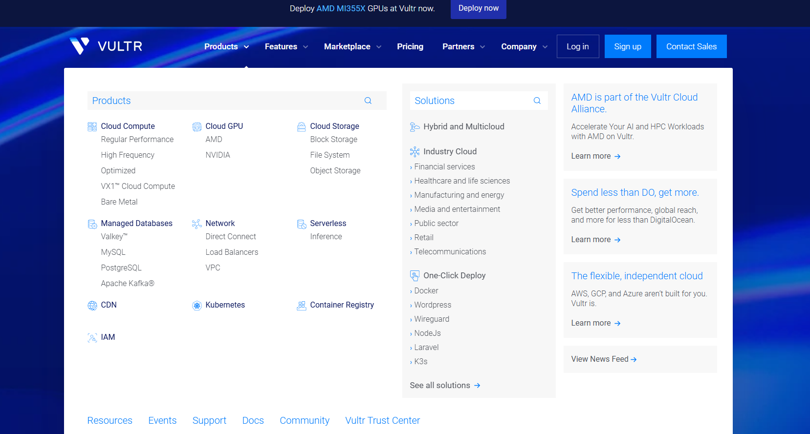Select Wireguard one-click deploy
This screenshot has width=810, height=434.
coord(432,319)
